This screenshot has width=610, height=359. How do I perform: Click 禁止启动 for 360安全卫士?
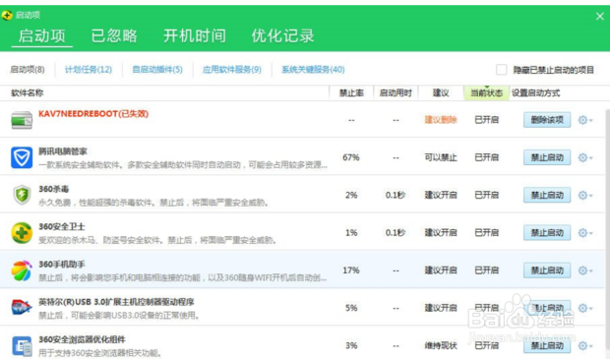pyautogui.click(x=547, y=232)
